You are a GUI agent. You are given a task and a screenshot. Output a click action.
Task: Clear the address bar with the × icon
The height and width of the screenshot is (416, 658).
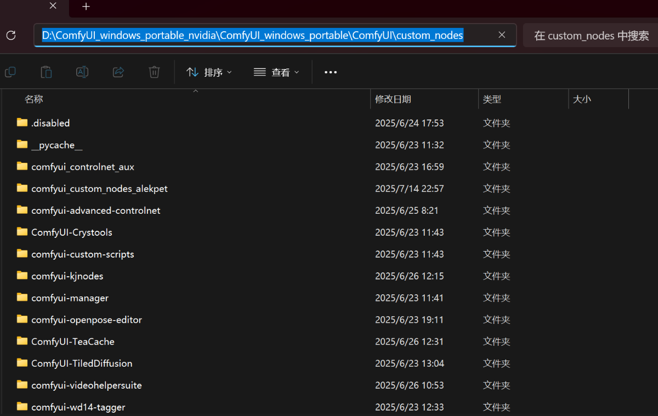pos(502,35)
